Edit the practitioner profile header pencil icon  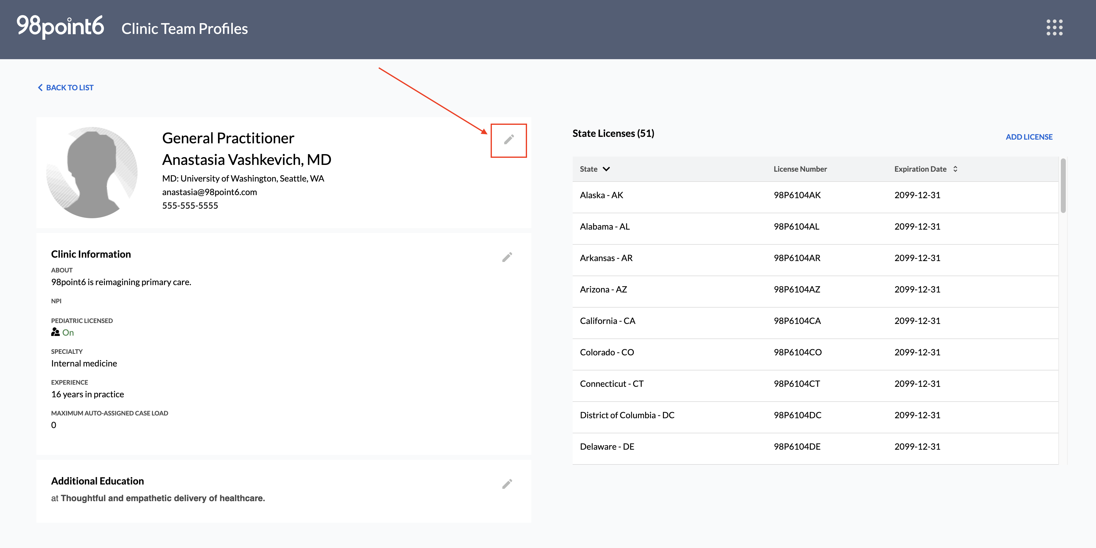[x=509, y=139]
